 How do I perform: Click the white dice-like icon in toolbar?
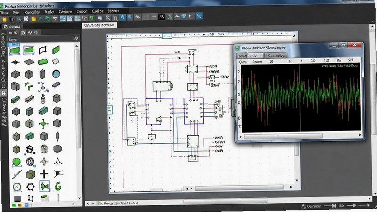[x=26, y=19]
